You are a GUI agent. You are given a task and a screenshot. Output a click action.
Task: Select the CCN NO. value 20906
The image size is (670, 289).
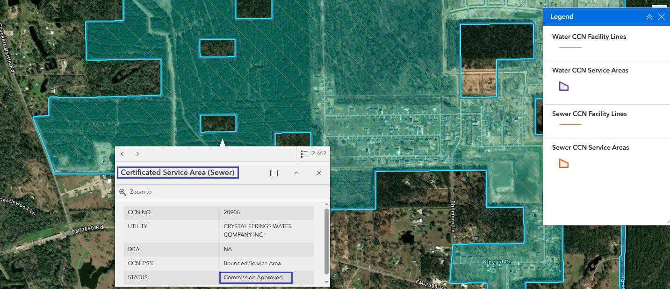(x=232, y=212)
